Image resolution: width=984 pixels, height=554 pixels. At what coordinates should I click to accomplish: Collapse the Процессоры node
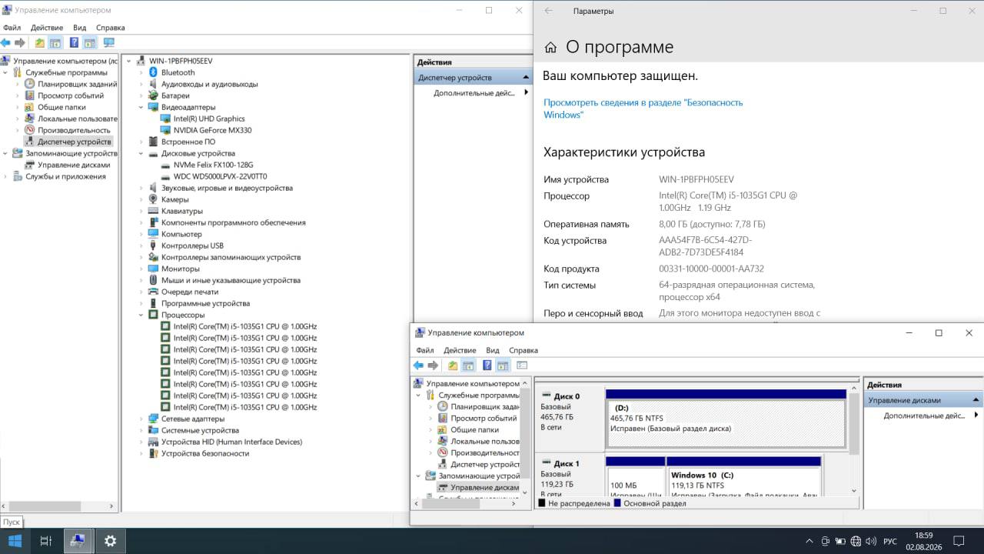141,315
